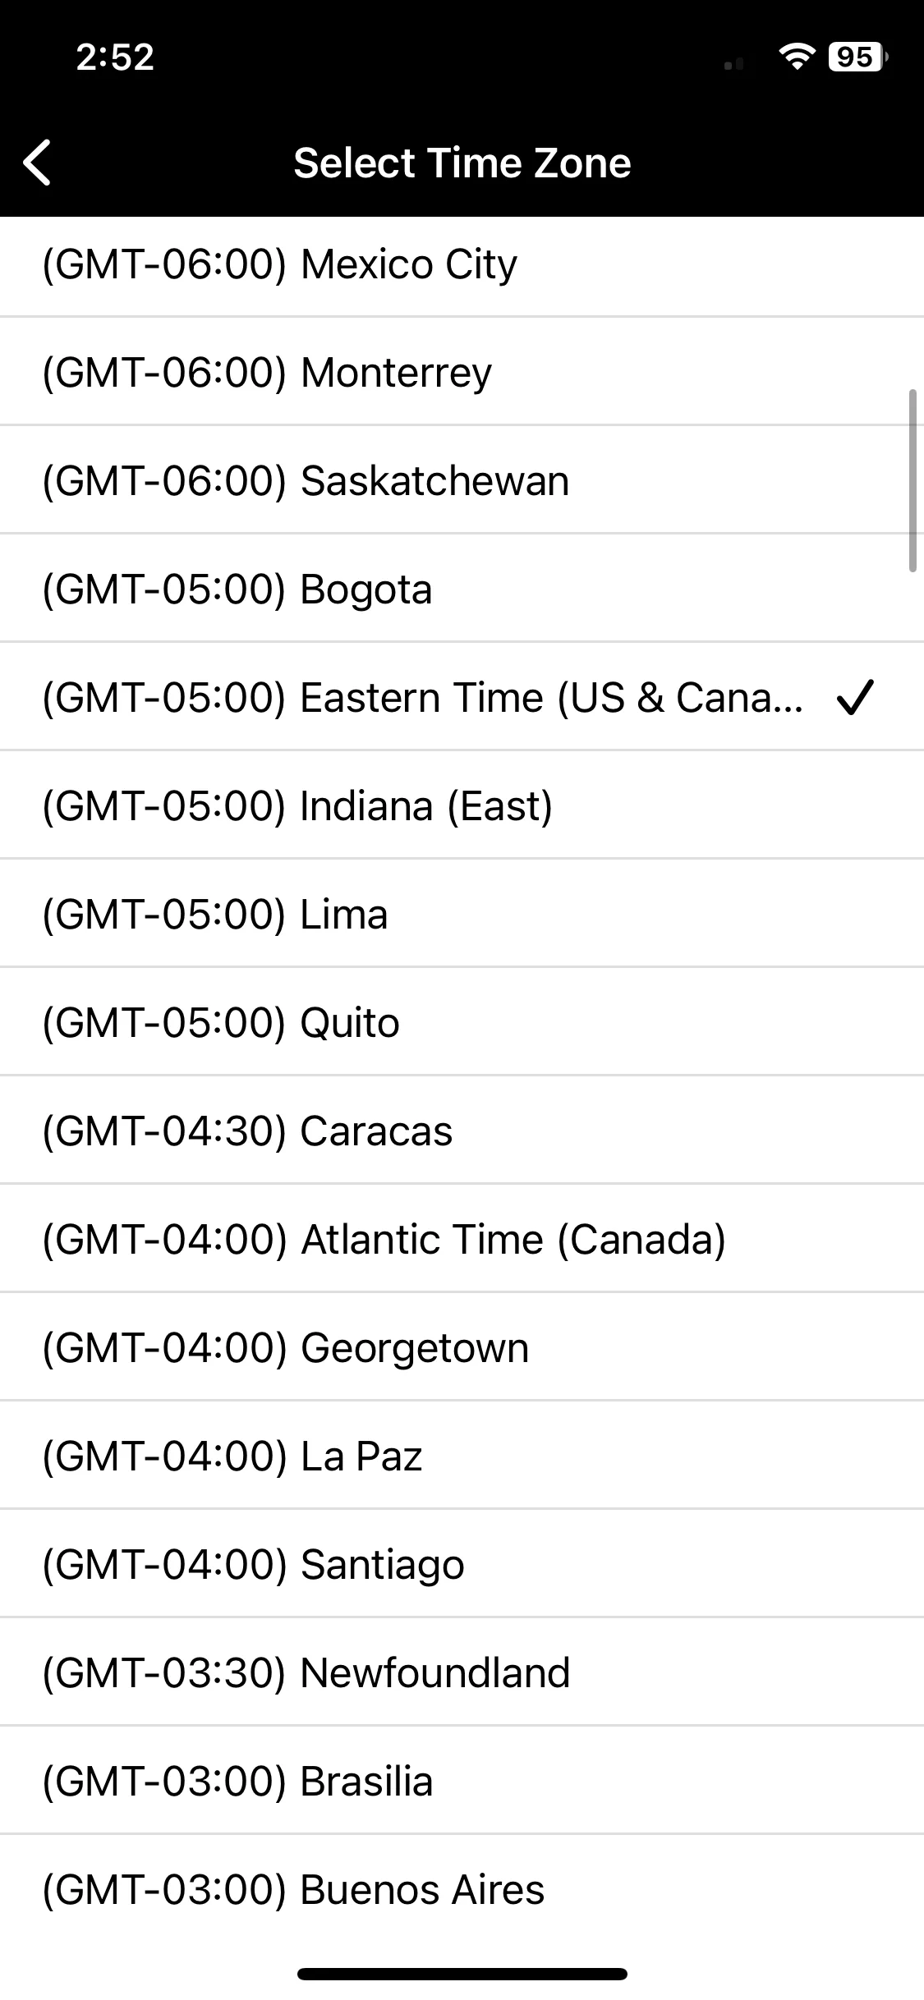Choose (GMT-04:00) Georgetown
This screenshot has width=924, height=2000.
click(462, 1346)
